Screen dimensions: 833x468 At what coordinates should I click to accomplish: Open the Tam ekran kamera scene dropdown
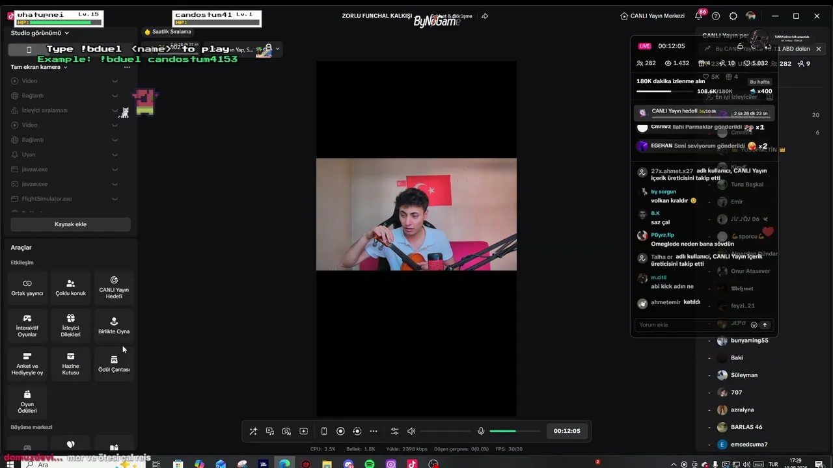[x=39, y=67]
